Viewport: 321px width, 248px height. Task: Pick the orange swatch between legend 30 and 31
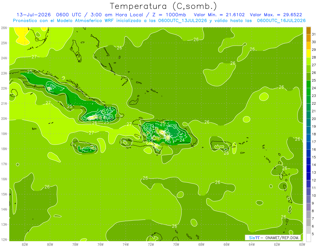point(308,38)
